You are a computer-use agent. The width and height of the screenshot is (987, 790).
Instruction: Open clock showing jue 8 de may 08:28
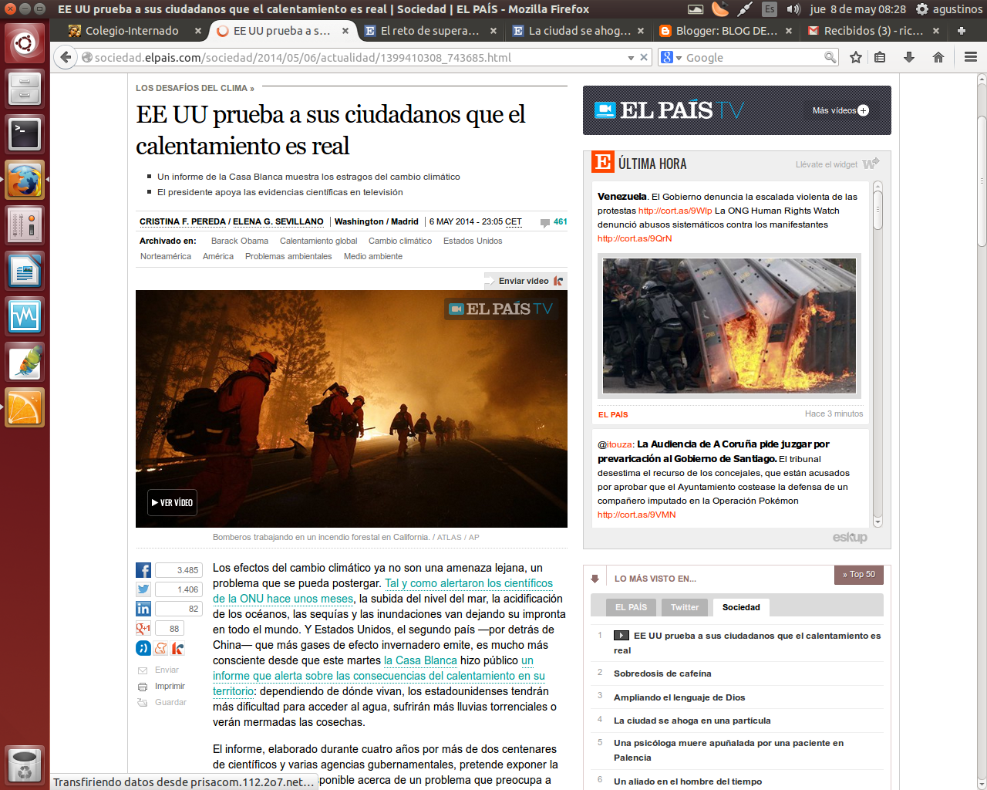pyautogui.click(x=857, y=9)
